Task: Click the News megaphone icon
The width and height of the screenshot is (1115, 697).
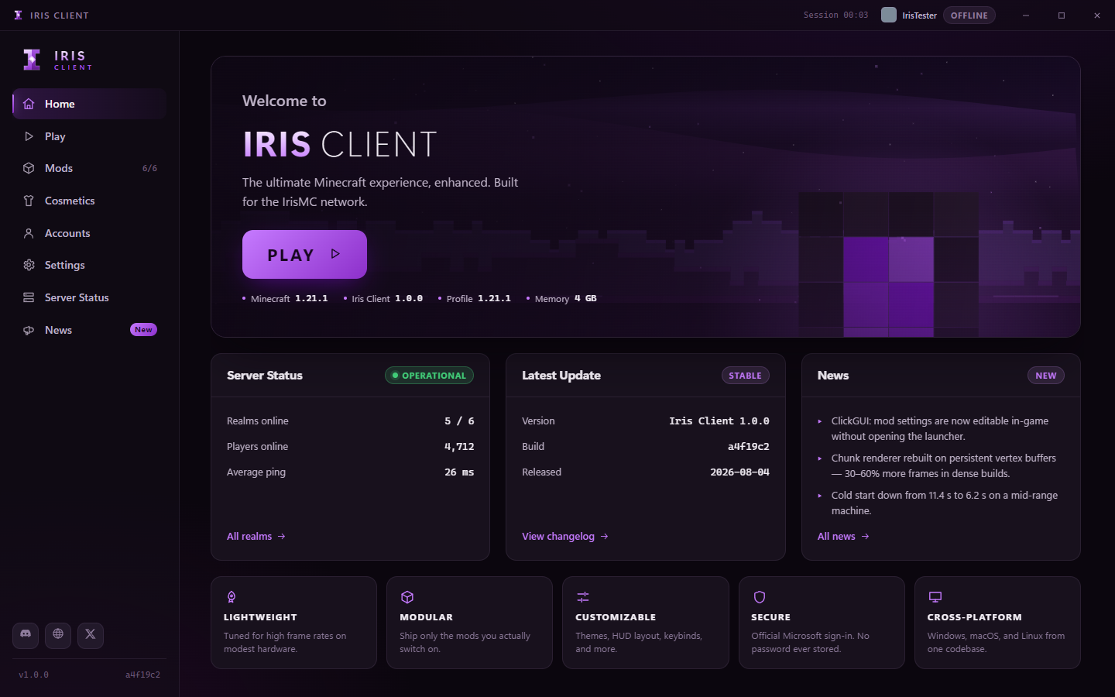Action: (x=29, y=330)
